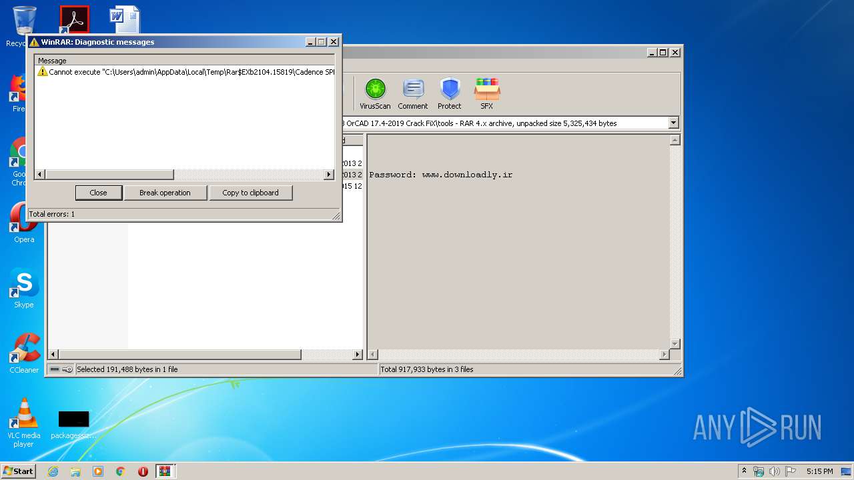The height and width of the screenshot is (480, 854).
Task: Click scroll-left arrow of comment pane
Action: (x=374, y=355)
